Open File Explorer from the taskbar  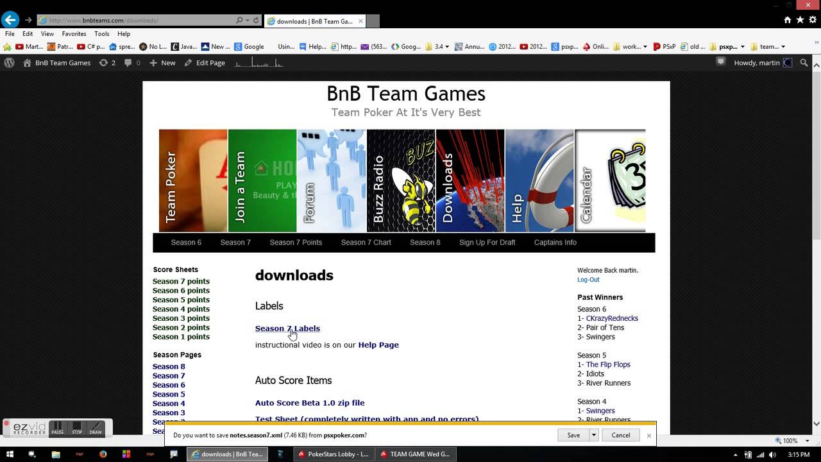(56, 454)
